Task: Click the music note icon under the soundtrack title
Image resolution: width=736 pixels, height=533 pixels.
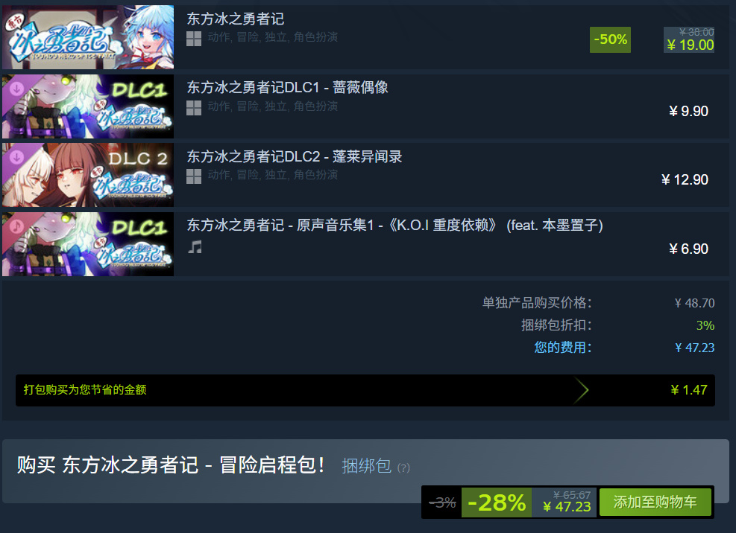Action: (x=195, y=246)
